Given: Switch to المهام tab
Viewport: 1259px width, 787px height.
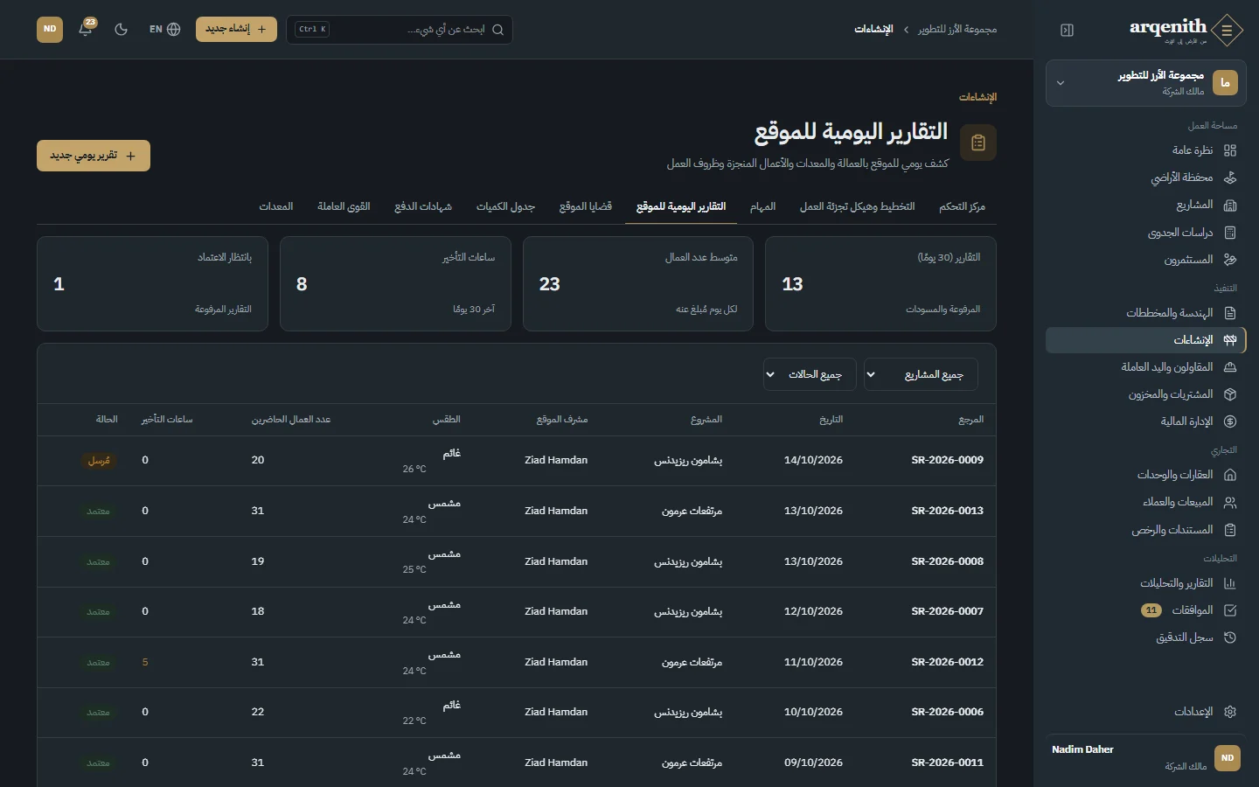Looking at the screenshot, I should 762,206.
